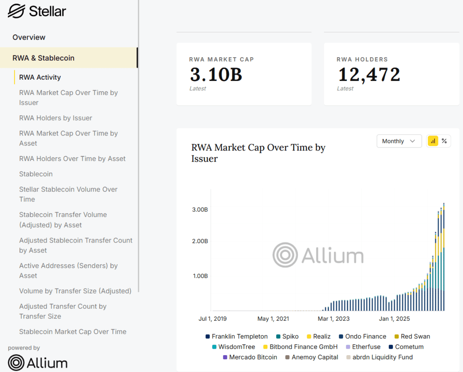Click the Mar 1, 2023 axis label

333,319
